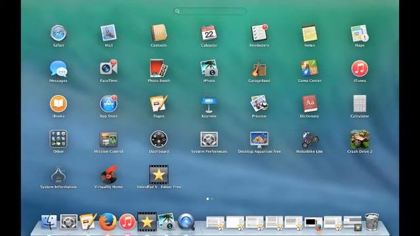
Task: Open iPhoto from the Dock
Action: point(167,222)
